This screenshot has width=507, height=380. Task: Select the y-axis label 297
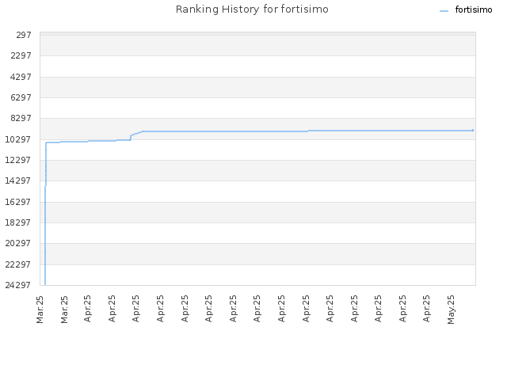coord(24,35)
